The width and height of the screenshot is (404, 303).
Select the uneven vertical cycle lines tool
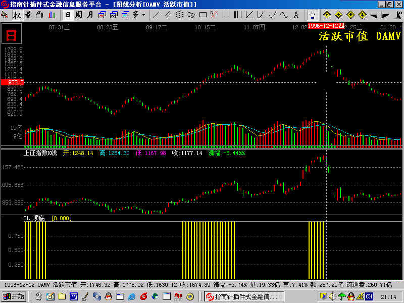[238, 15]
